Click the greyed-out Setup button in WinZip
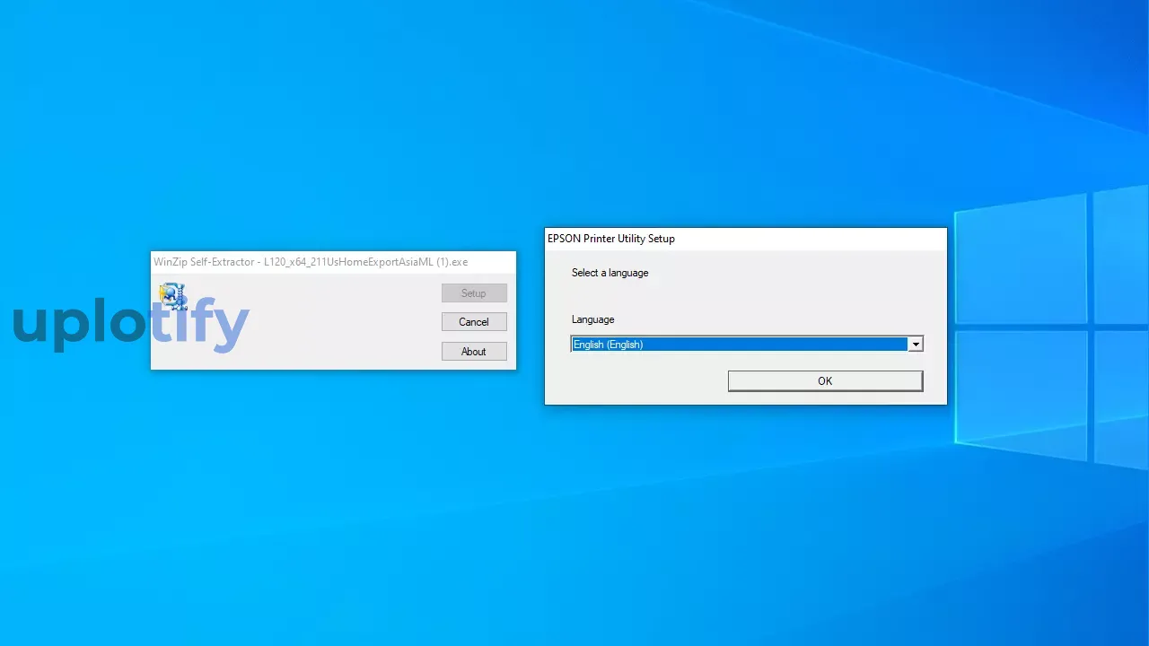 coord(474,293)
